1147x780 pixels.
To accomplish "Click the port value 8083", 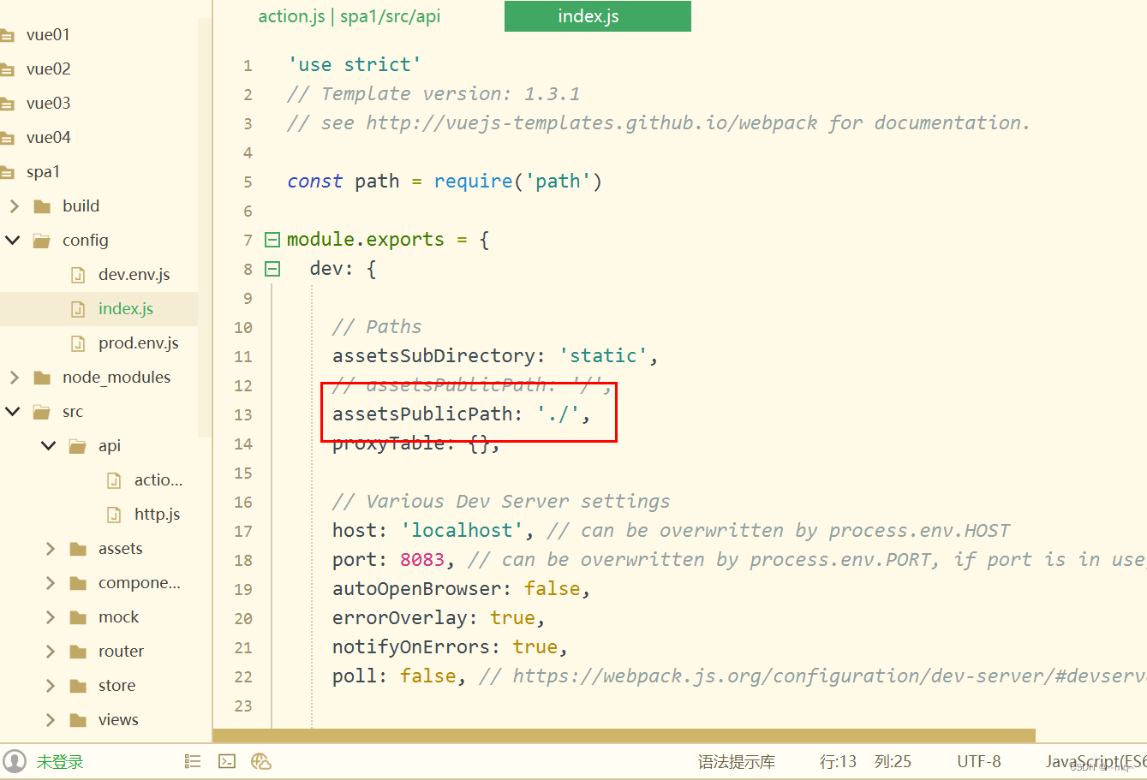I will point(422,560).
